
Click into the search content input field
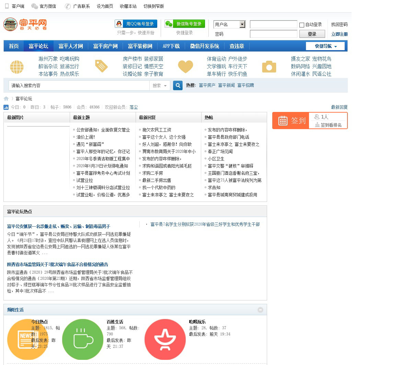click(79, 85)
